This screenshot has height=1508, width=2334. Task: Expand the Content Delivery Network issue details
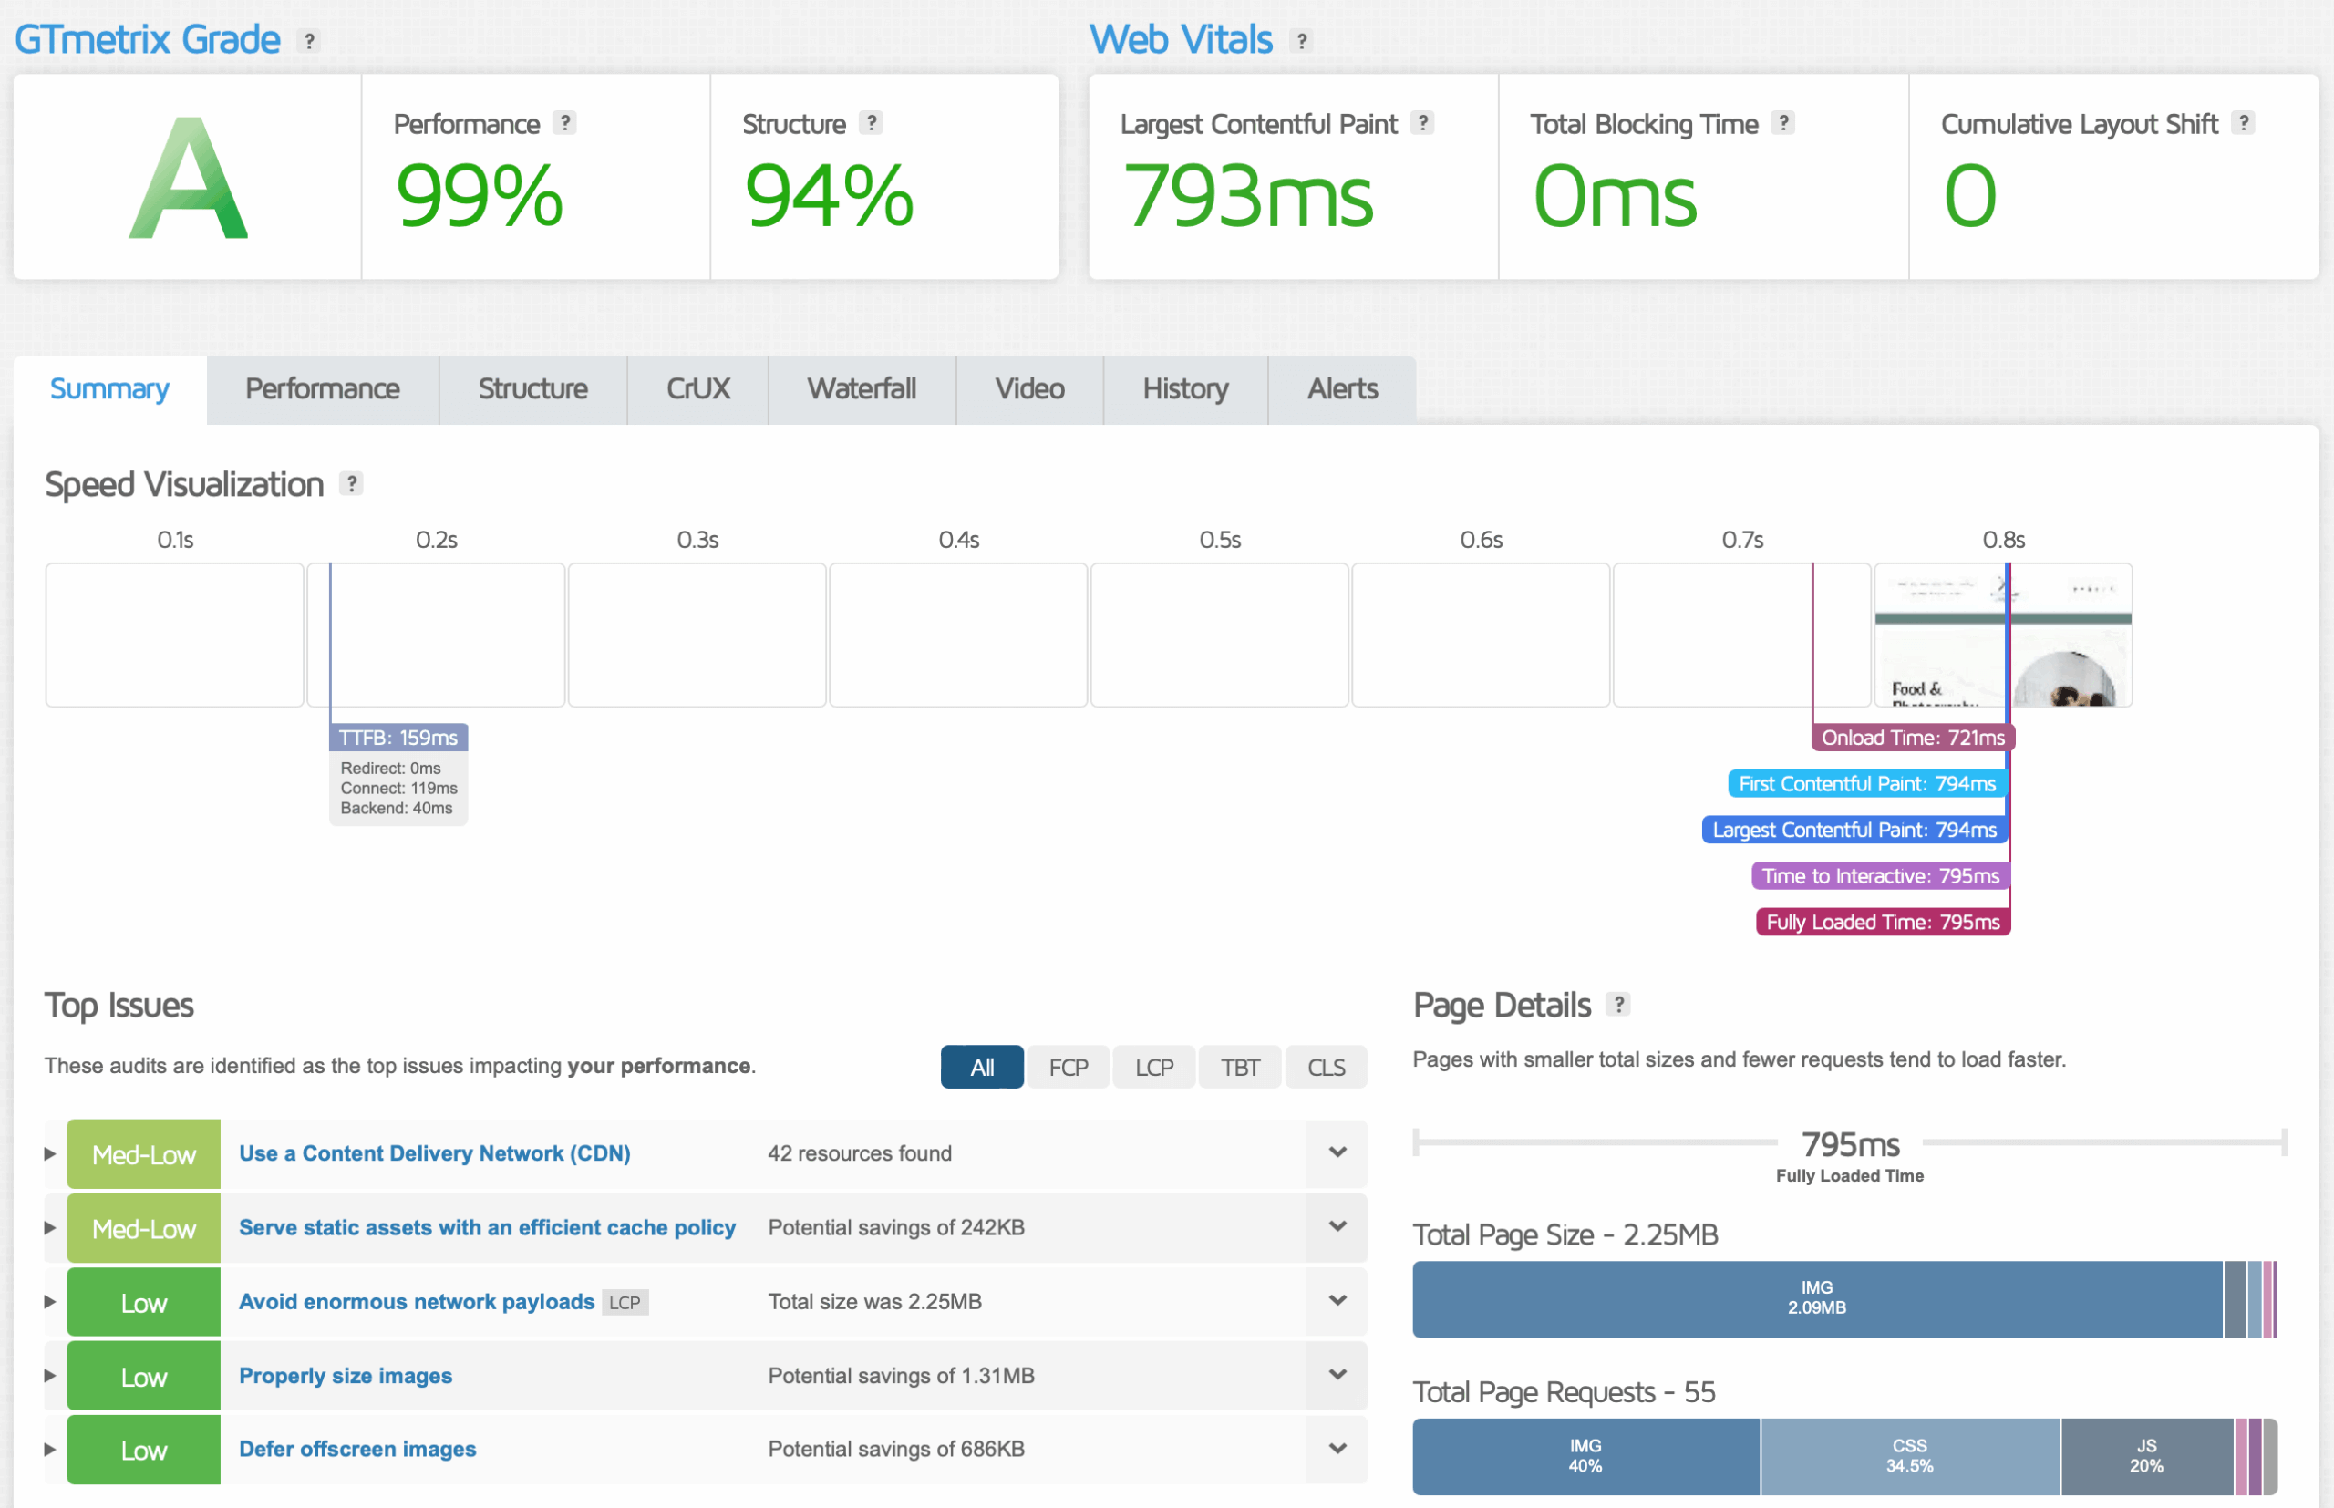(x=1337, y=1152)
